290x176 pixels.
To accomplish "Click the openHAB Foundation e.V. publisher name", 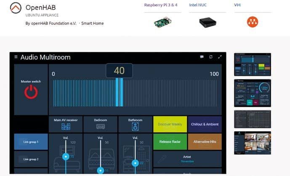I will [53, 23].
